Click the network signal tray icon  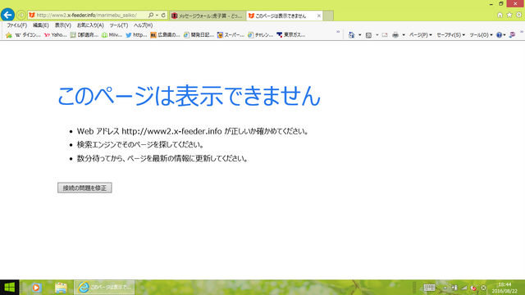[x=463, y=288]
